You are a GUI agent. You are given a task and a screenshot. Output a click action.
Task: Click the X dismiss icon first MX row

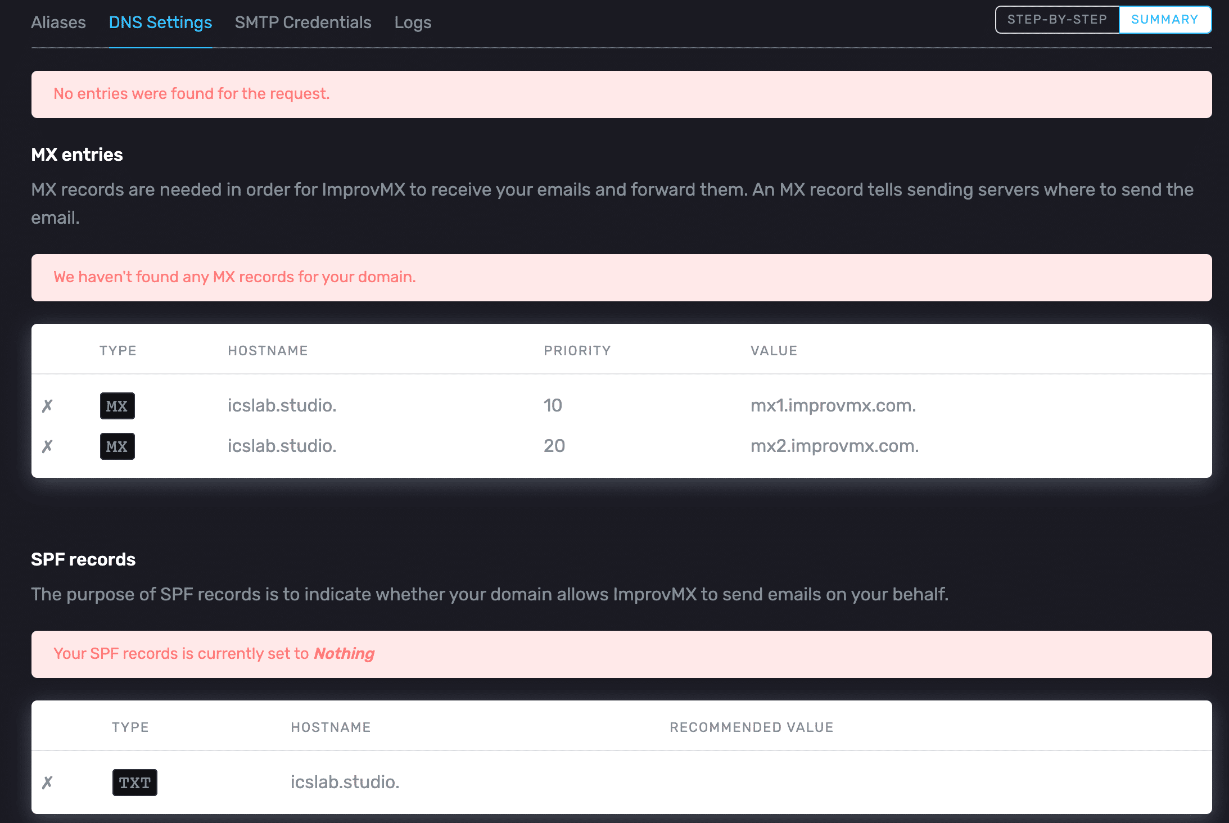point(49,405)
